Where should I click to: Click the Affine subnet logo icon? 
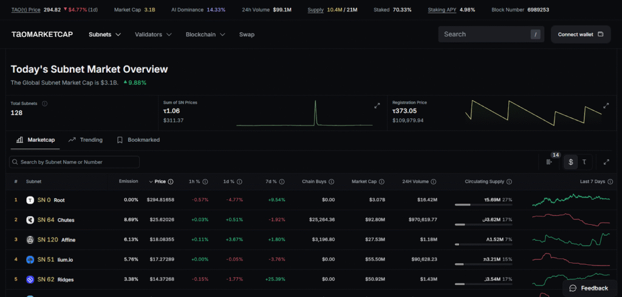[x=30, y=239]
